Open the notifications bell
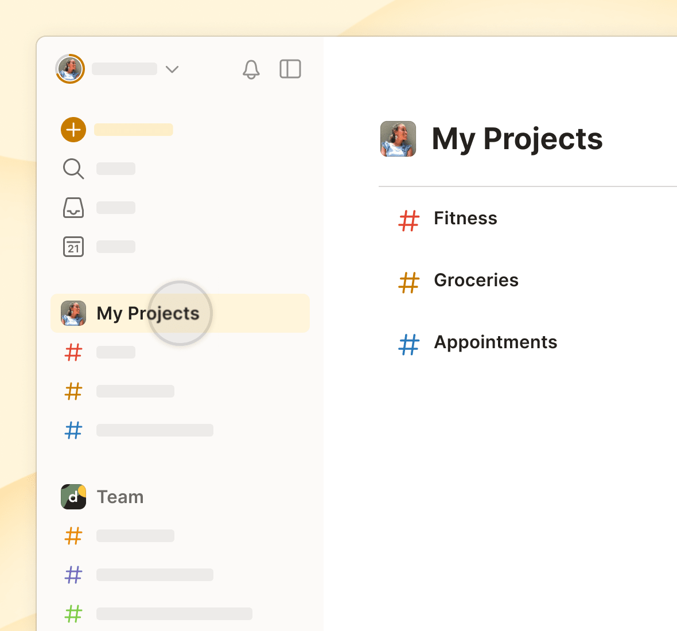Screen dimensions: 677x631 click(x=251, y=69)
